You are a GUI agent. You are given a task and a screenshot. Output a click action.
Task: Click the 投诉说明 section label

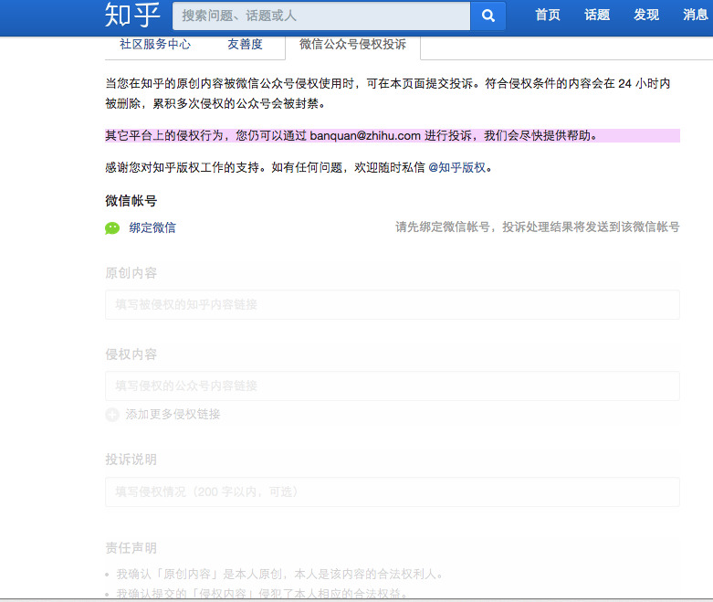coord(131,459)
